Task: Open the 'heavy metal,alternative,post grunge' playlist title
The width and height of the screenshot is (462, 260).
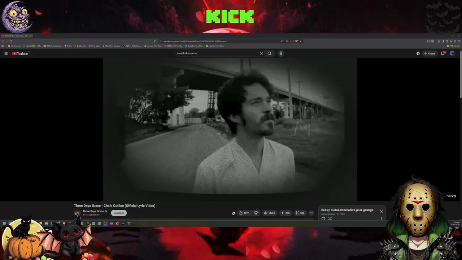Action: click(347, 210)
